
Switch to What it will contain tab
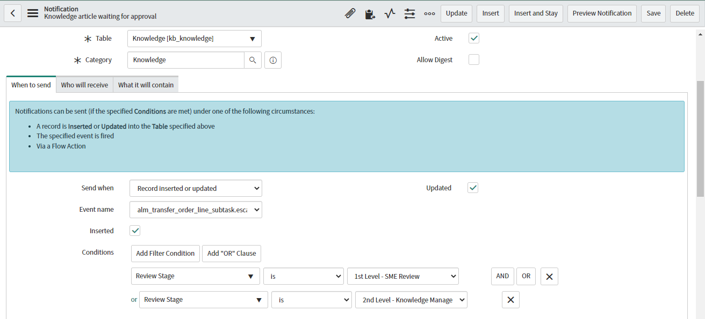click(146, 85)
